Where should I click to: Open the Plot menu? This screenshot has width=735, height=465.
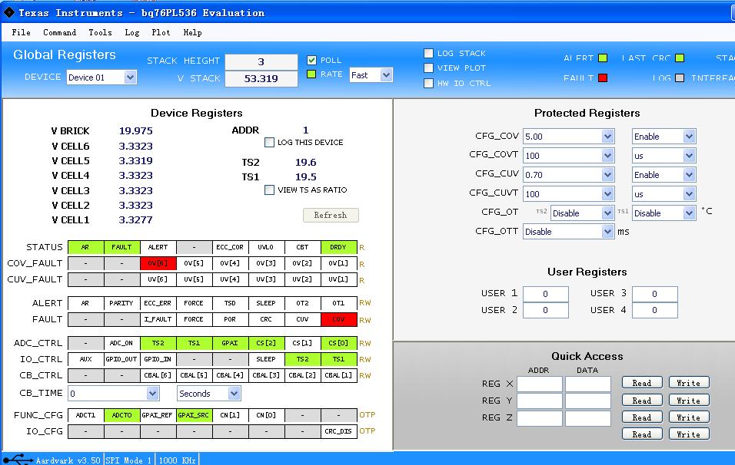[161, 32]
